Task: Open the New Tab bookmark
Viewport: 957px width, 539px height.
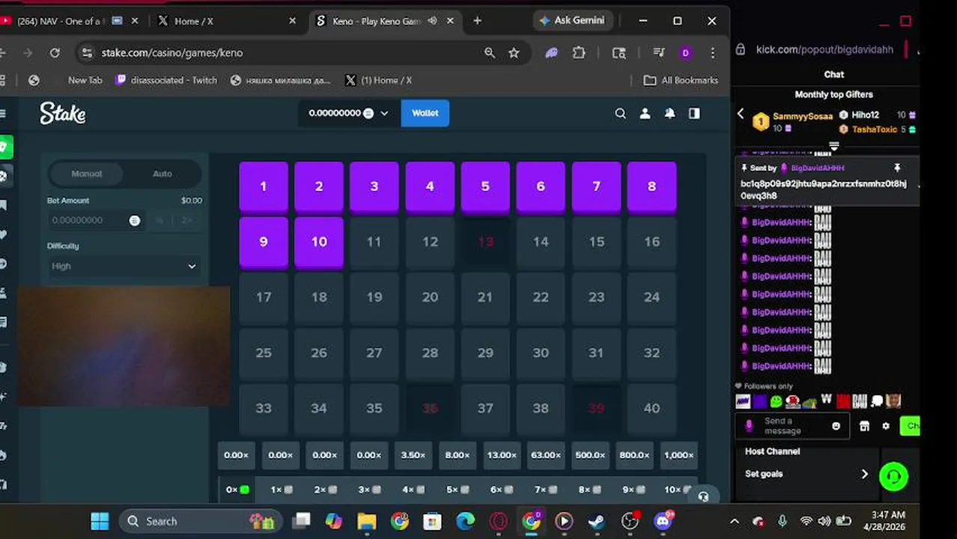Action: 85,80
